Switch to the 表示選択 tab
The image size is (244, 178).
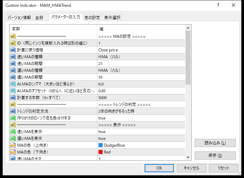(x=112, y=17)
